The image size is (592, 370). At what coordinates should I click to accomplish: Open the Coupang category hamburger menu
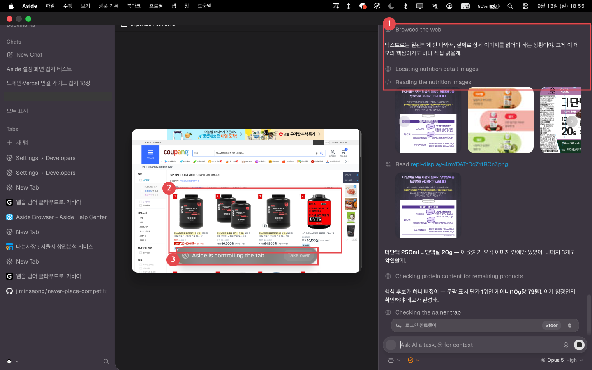coord(150,154)
